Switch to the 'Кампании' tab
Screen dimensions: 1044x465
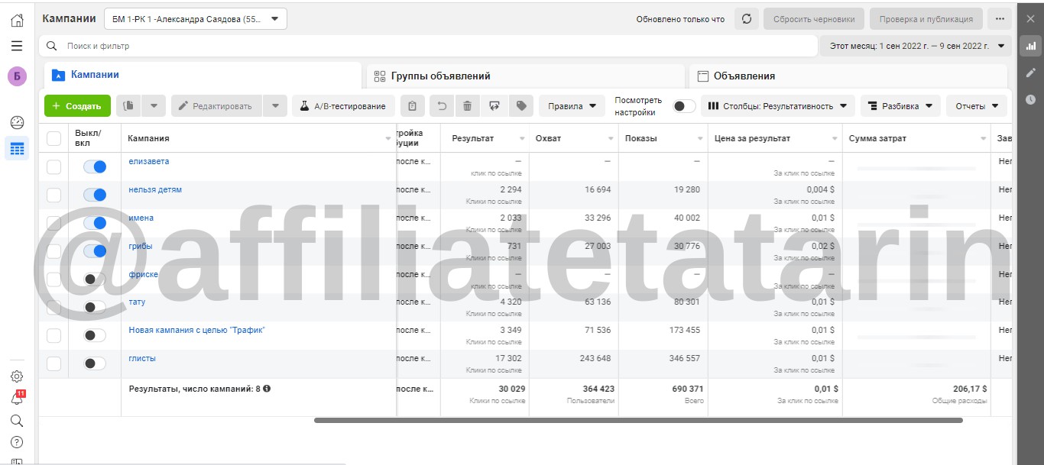tap(203, 75)
